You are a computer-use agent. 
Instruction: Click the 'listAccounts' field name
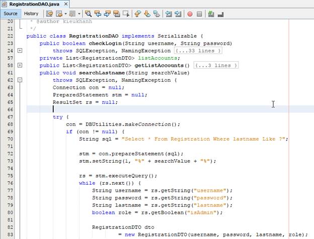coord(158,58)
